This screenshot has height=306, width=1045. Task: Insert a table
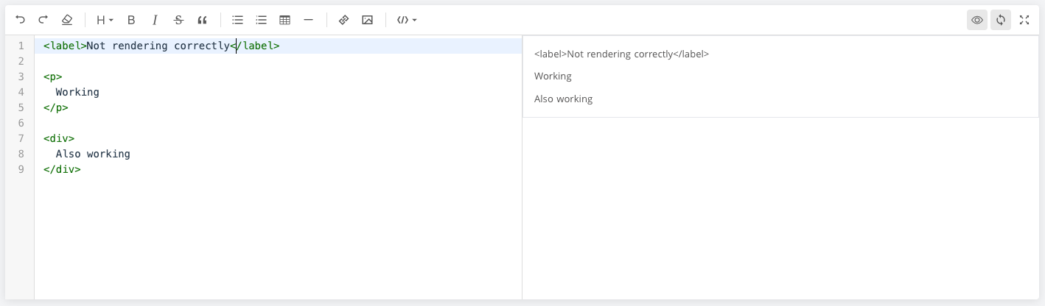[x=284, y=20]
